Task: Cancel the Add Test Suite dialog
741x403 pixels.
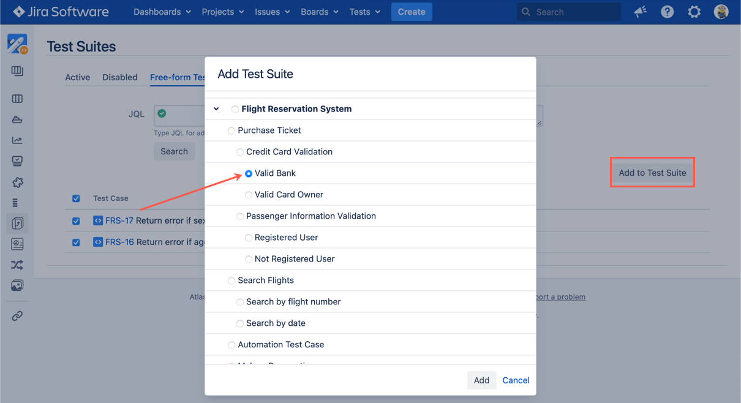Action: [516, 380]
